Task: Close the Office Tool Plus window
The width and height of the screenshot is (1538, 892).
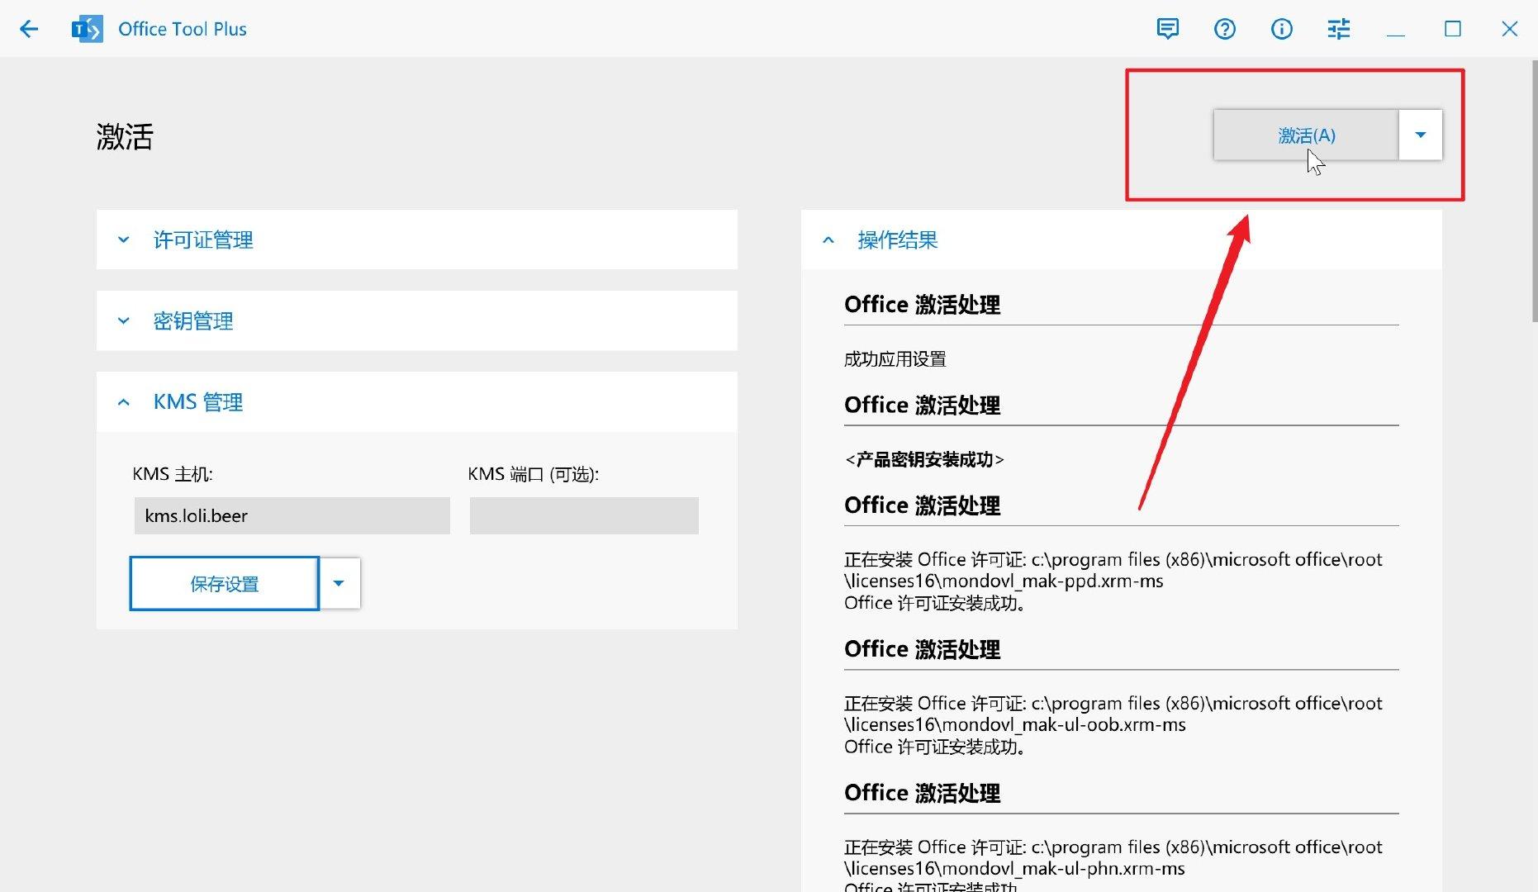Action: (1509, 29)
